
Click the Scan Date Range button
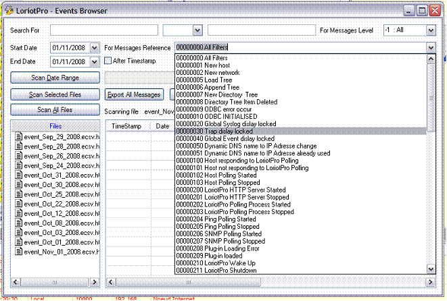(x=55, y=78)
